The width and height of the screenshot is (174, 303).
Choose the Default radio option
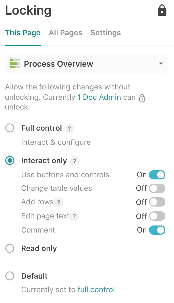[x=10, y=276]
